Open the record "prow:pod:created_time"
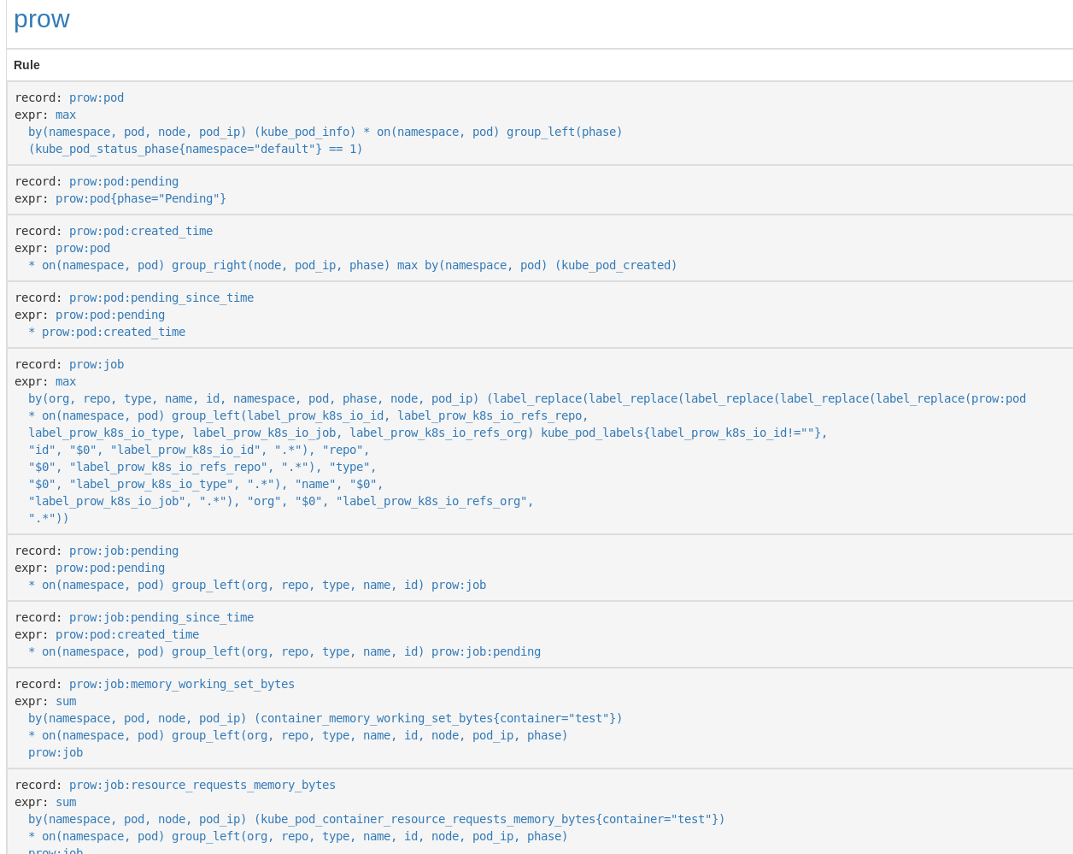 tap(140, 231)
